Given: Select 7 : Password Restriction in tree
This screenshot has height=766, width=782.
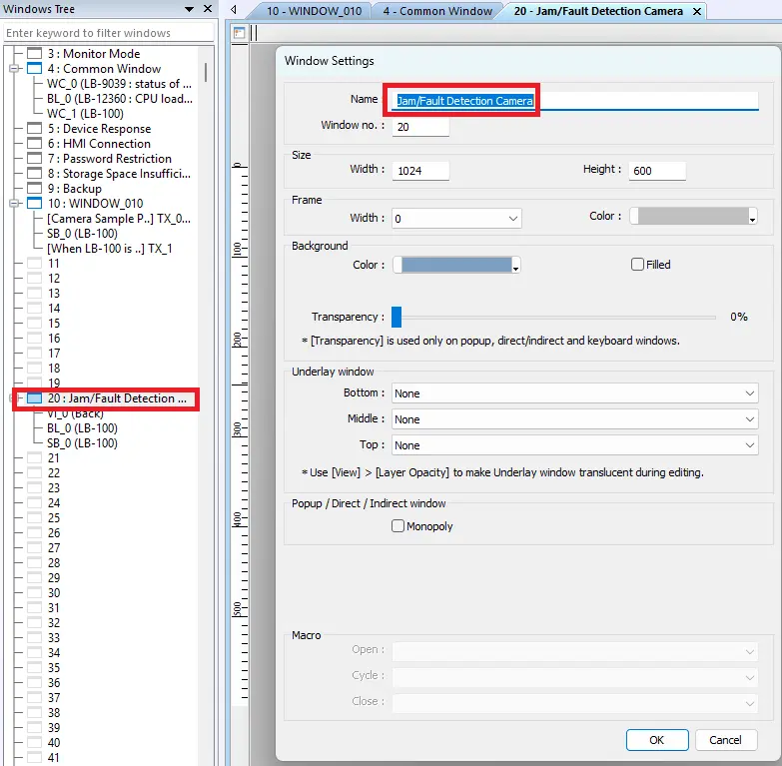Looking at the screenshot, I should point(110,158).
